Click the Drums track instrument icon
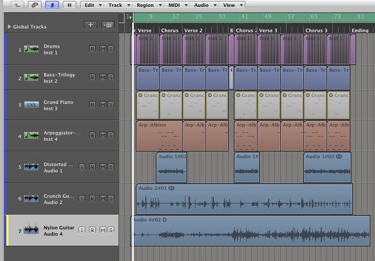 click(31, 49)
